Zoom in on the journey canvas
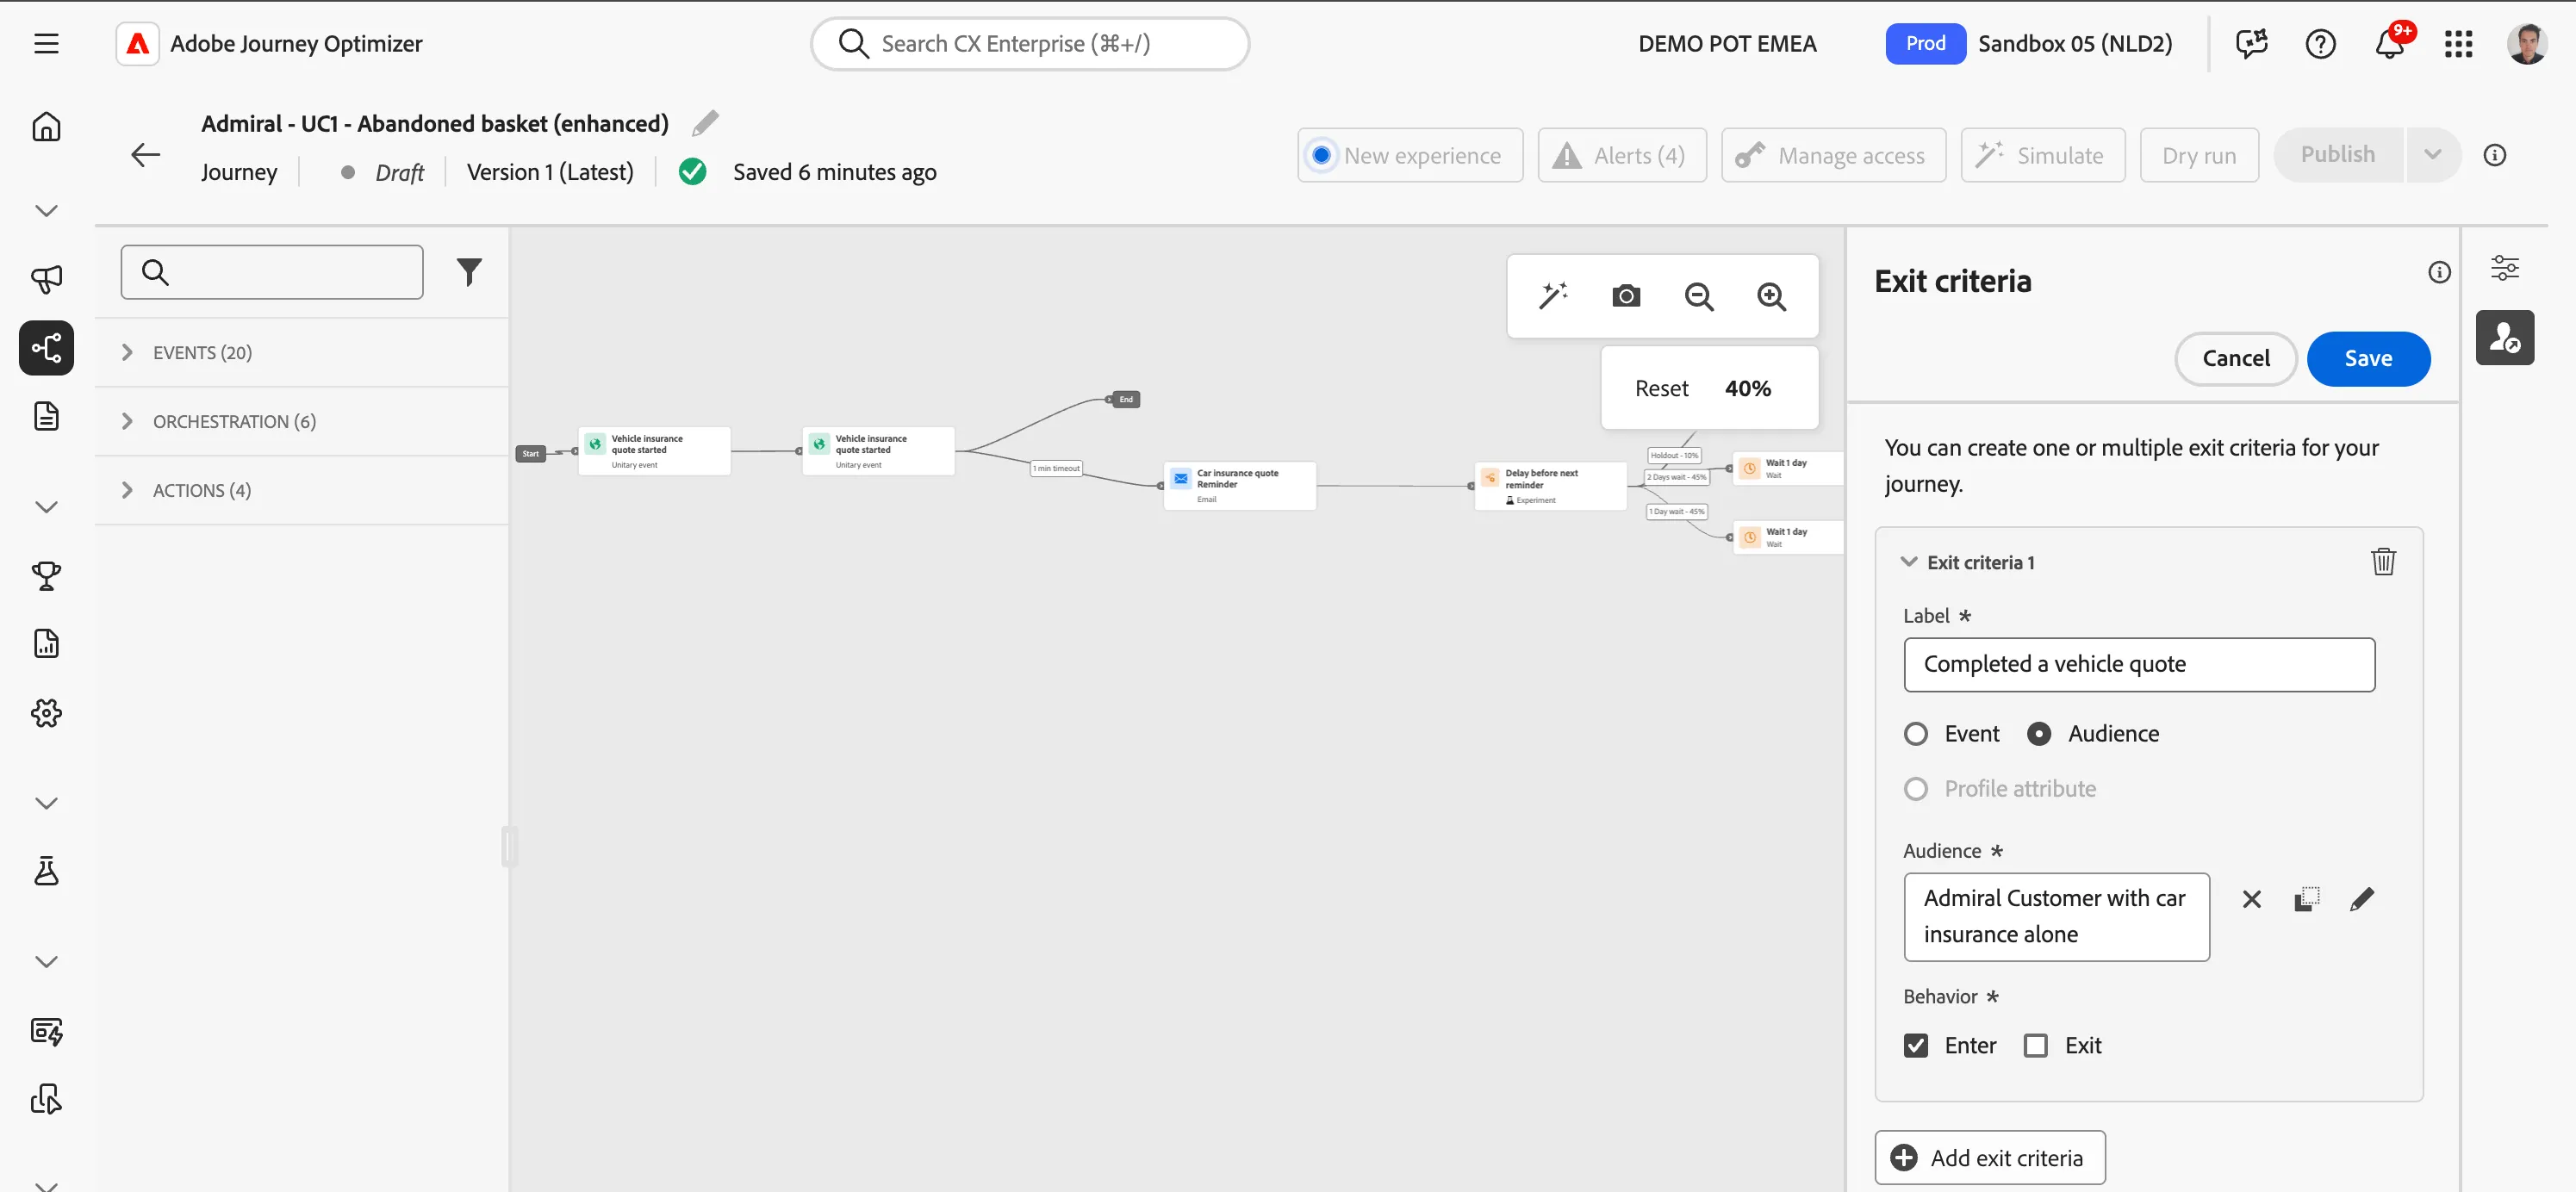Image resolution: width=2576 pixels, height=1192 pixels. 1772,296
